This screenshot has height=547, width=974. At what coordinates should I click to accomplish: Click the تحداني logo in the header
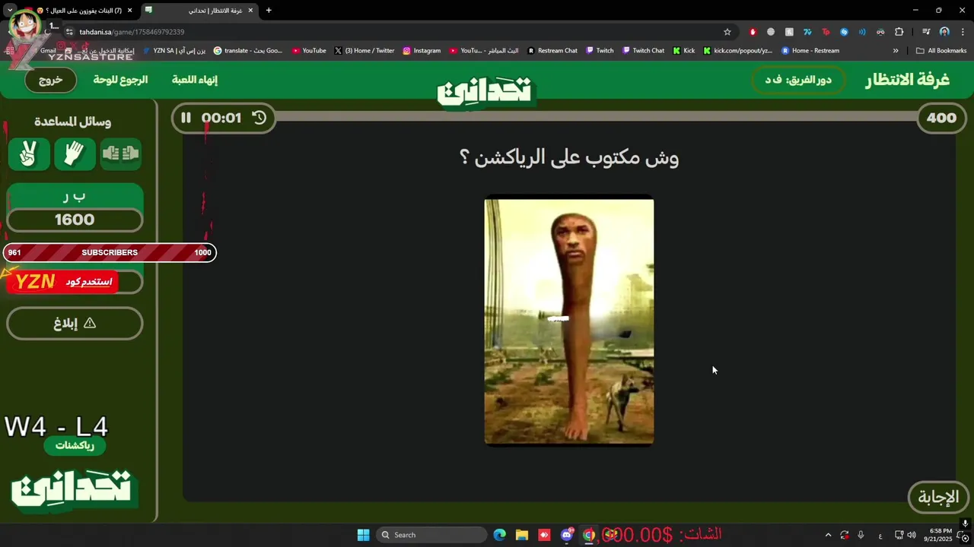[x=486, y=92]
